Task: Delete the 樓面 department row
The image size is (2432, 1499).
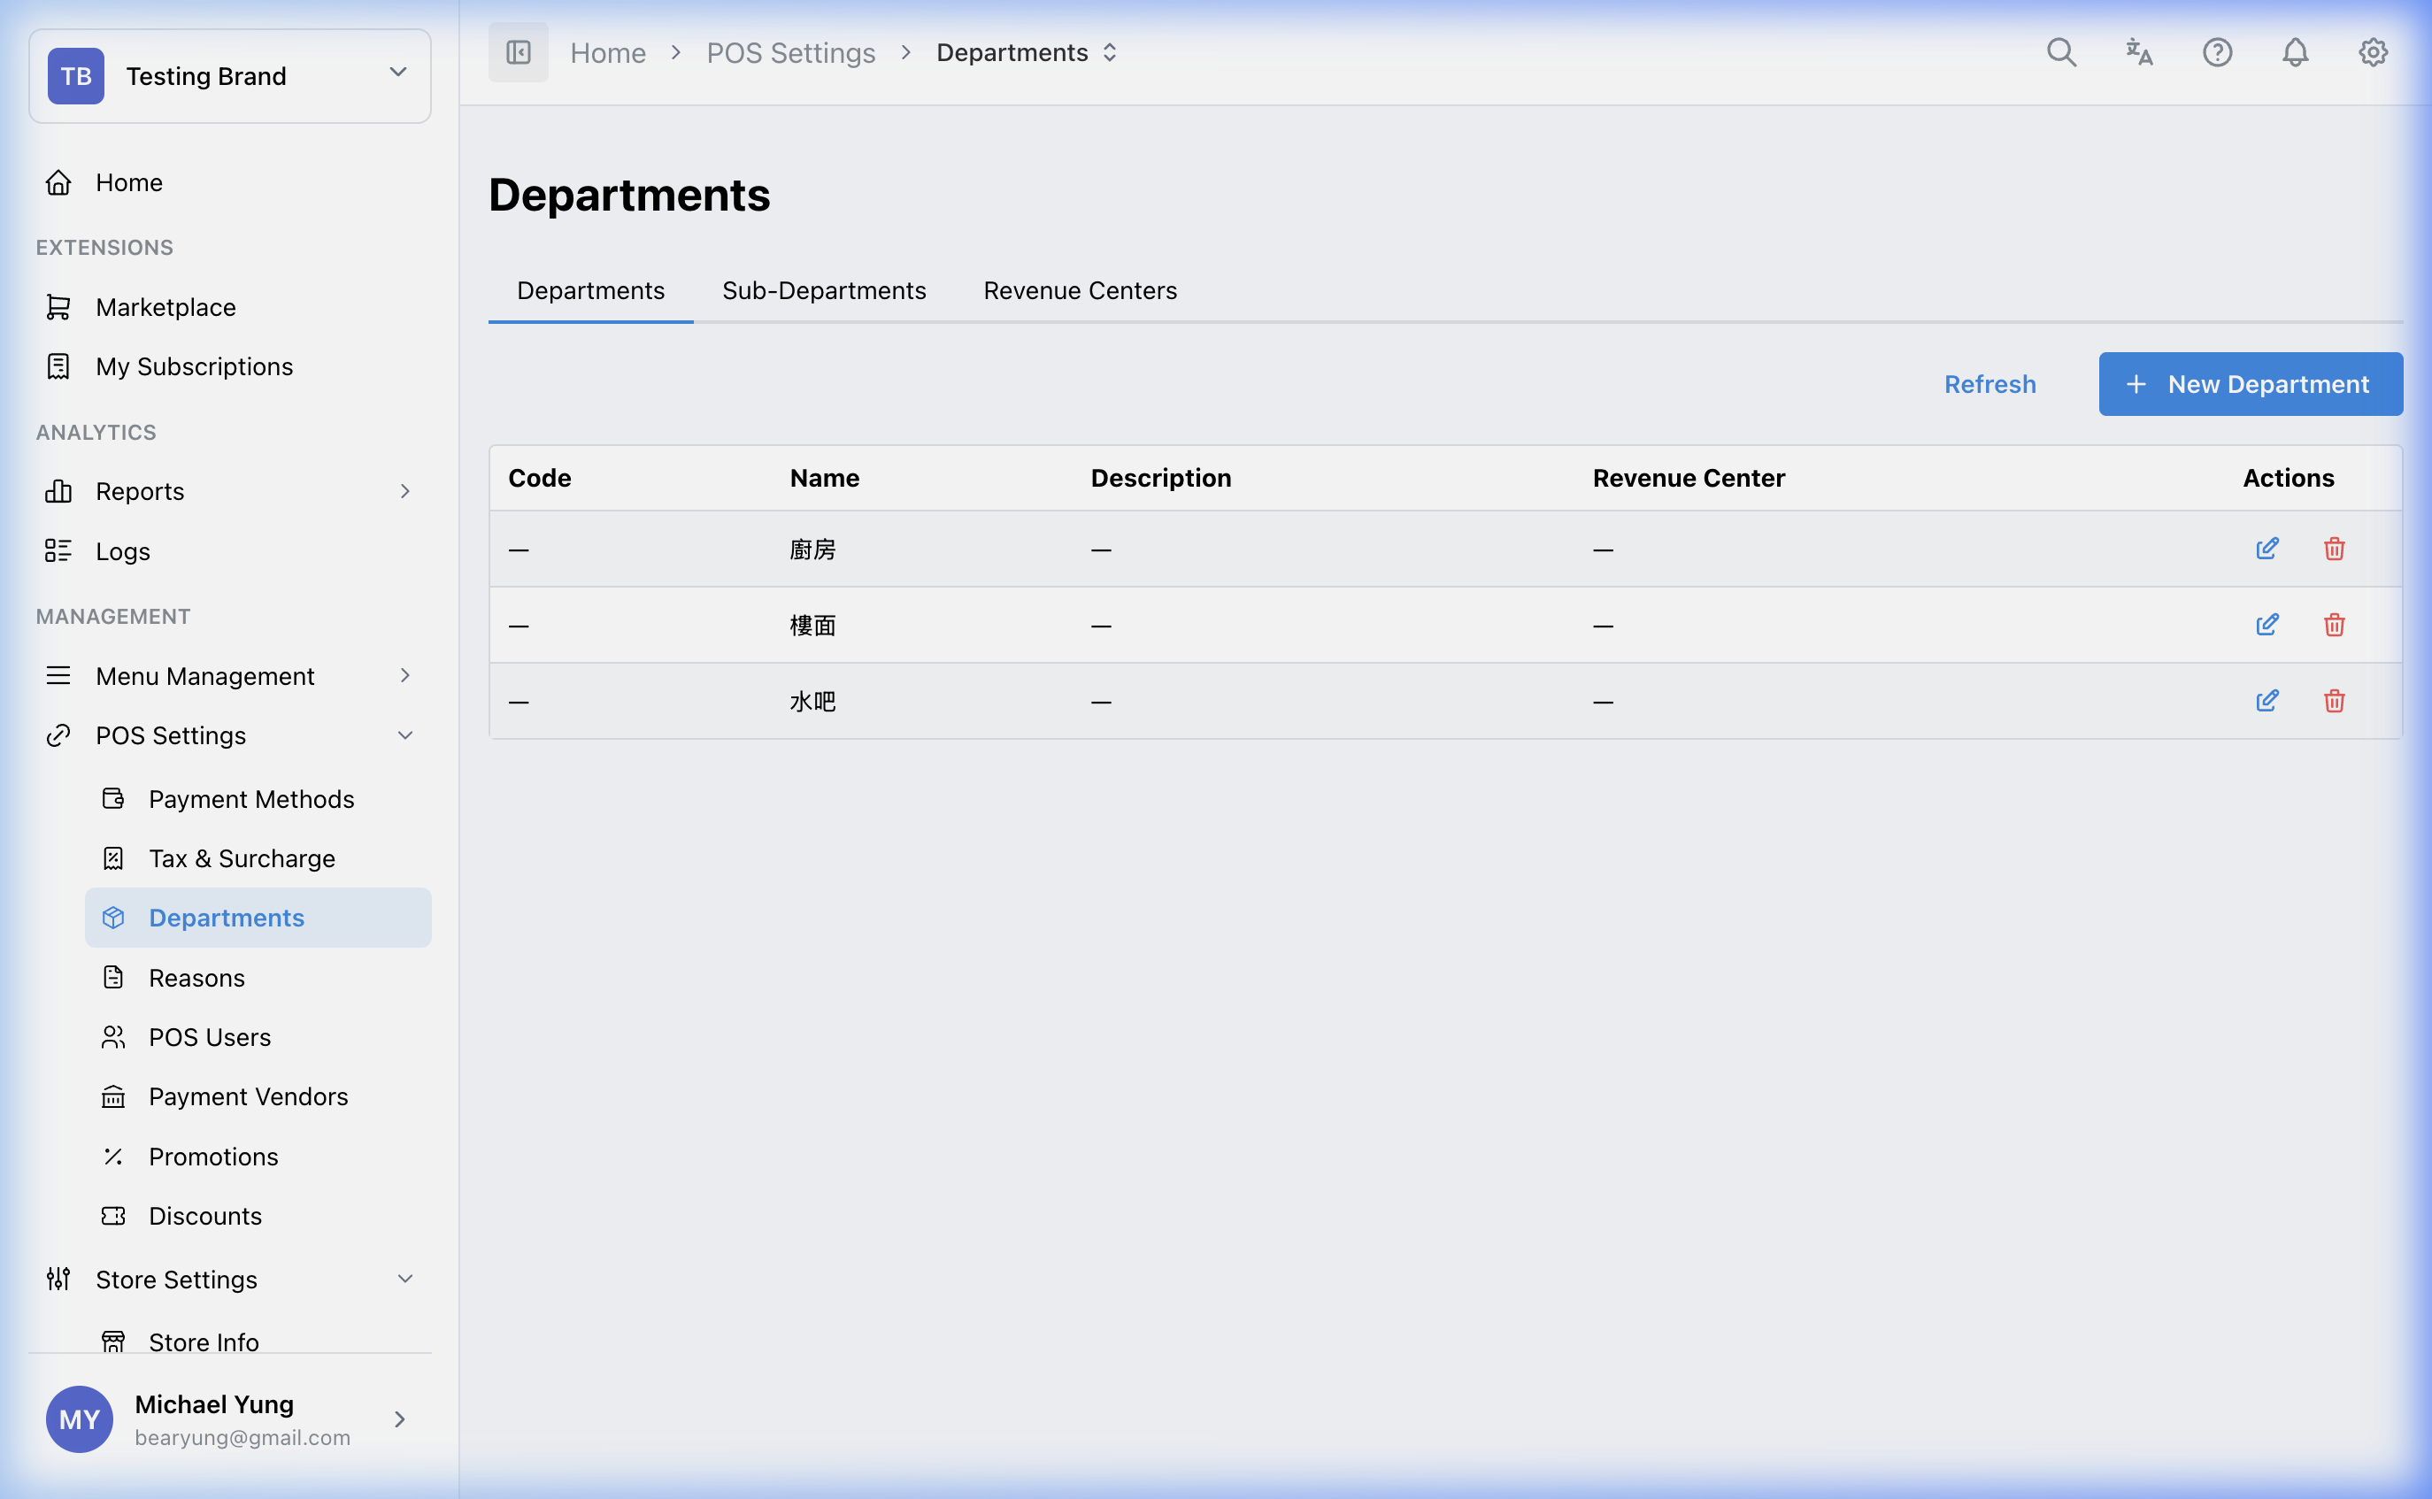Action: click(x=2334, y=625)
